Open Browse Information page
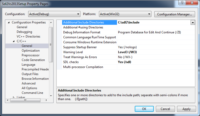 pos(35,79)
